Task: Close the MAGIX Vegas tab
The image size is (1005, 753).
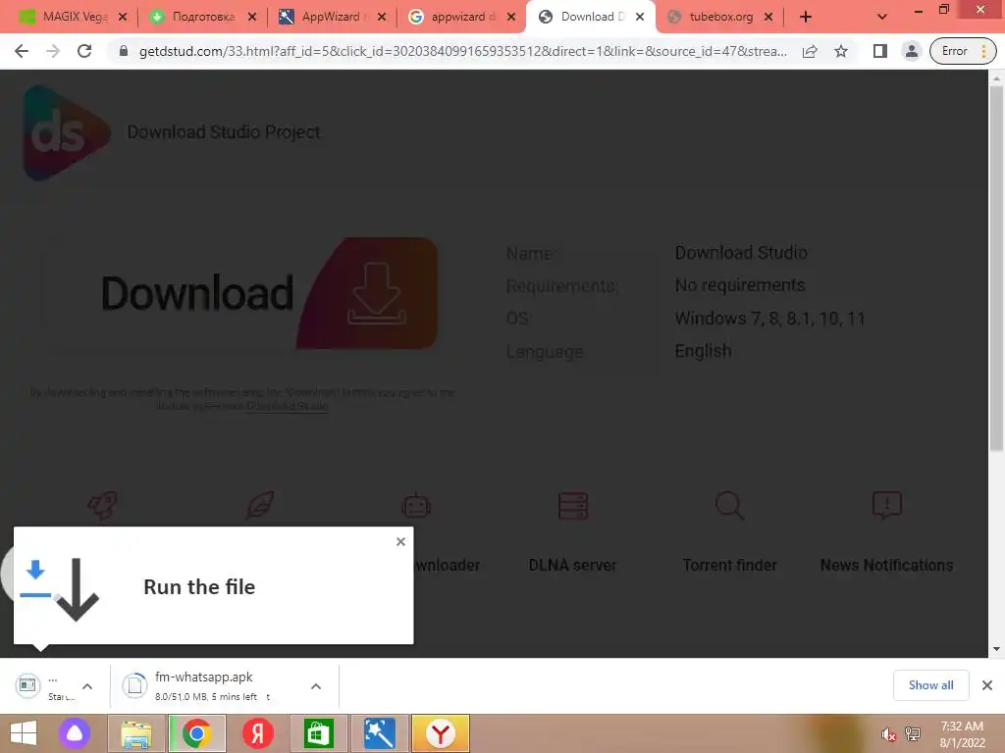Action: [x=123, y=18]
